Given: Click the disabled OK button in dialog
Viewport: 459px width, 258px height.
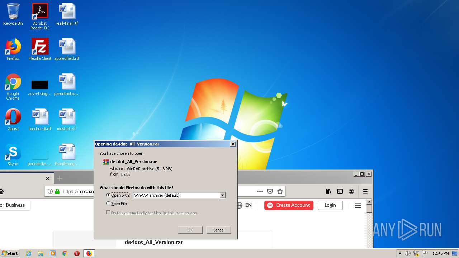Looking at the screenshot, I should [x=190, y=230].
